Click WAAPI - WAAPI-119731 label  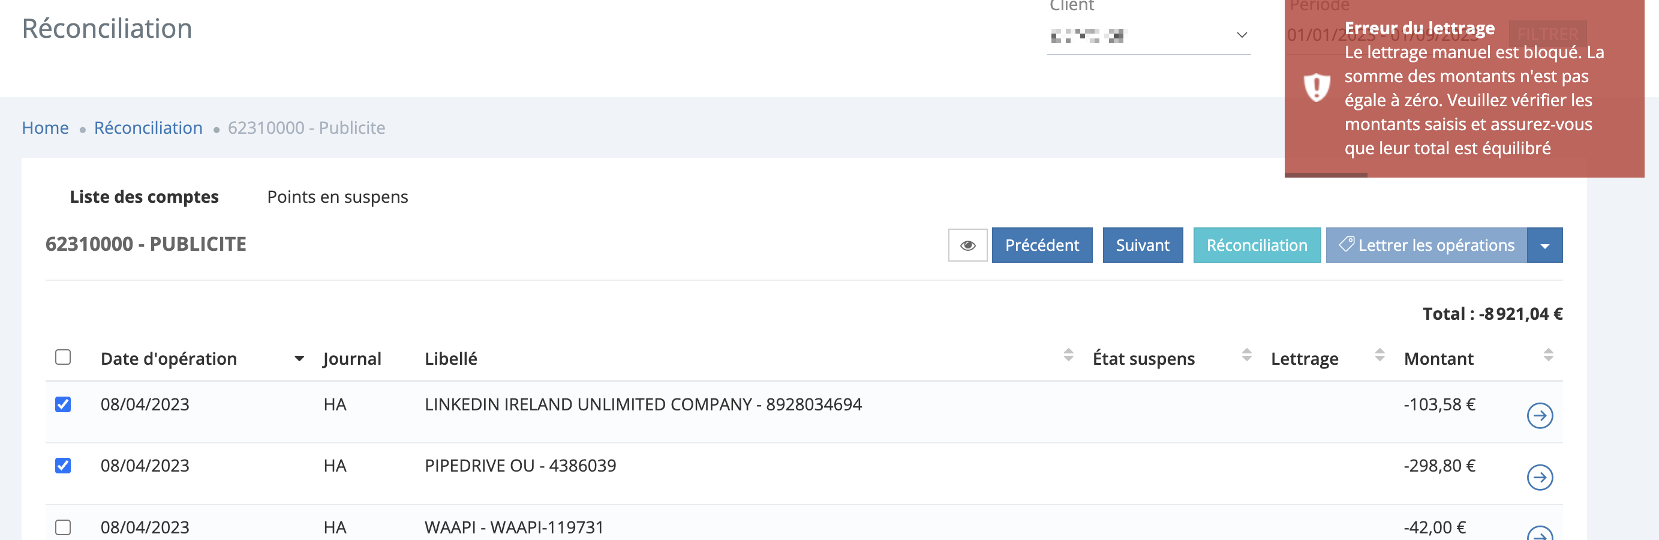coord(514,527)
